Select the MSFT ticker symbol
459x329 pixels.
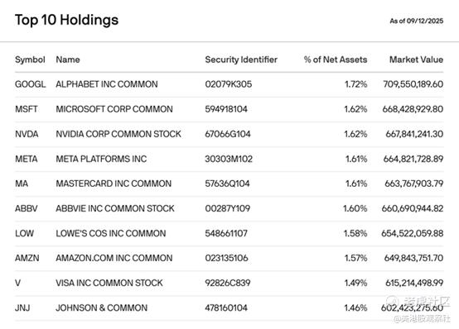pyautogui.click(x=26, y=109)
